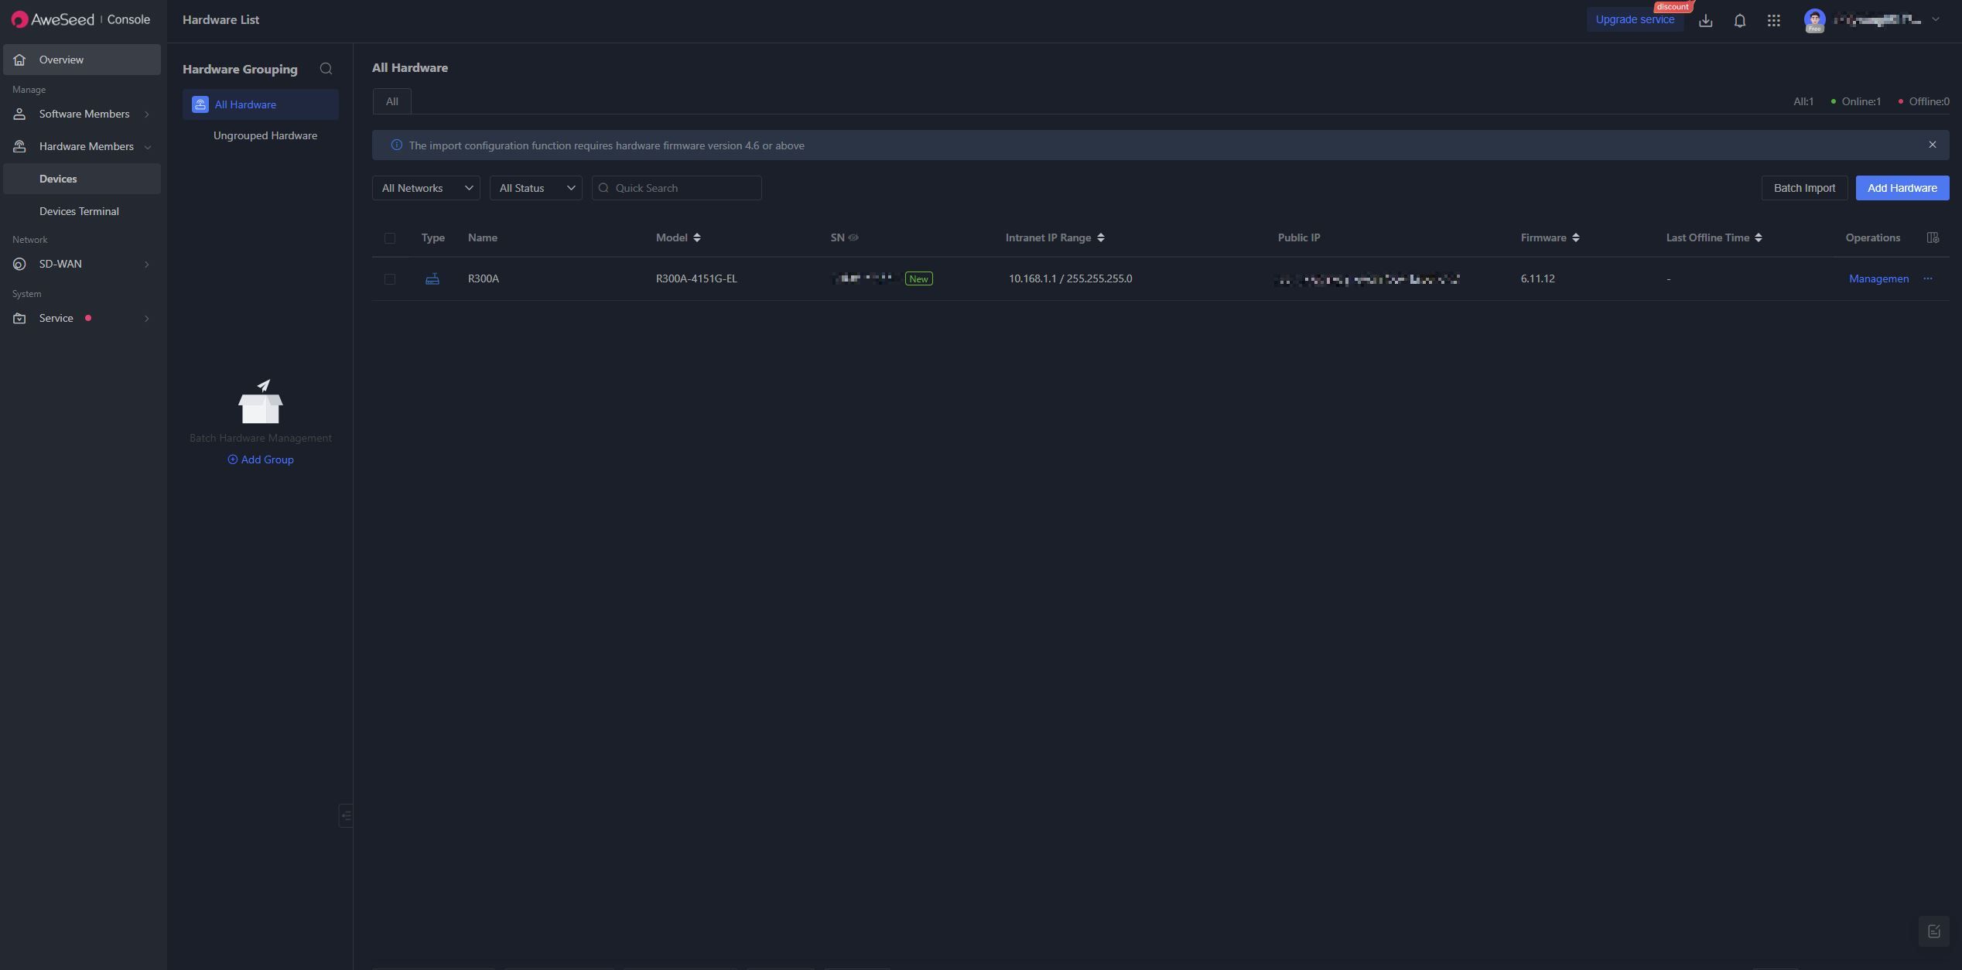Click Add Group link

point(261,459)
